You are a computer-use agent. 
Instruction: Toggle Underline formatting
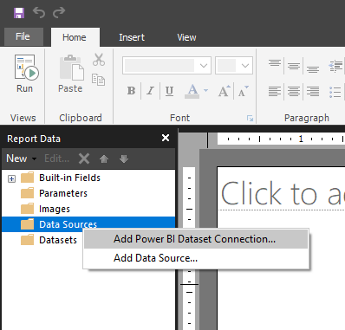[x=169, y=91]
